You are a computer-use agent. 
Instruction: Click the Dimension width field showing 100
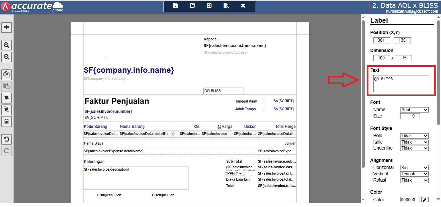(x=382, y=58)
